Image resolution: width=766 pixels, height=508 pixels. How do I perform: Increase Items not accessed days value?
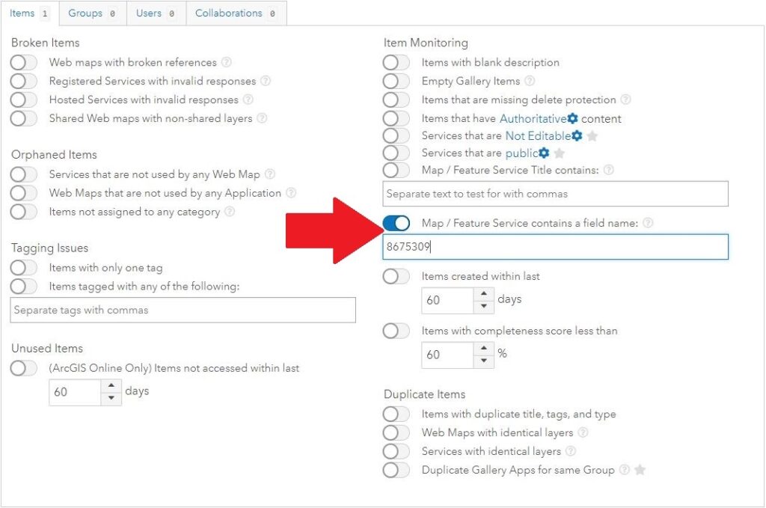111,386
